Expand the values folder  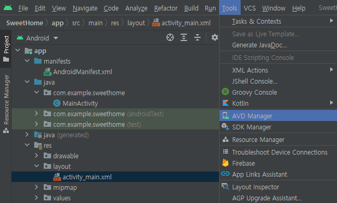coord(36,198)
